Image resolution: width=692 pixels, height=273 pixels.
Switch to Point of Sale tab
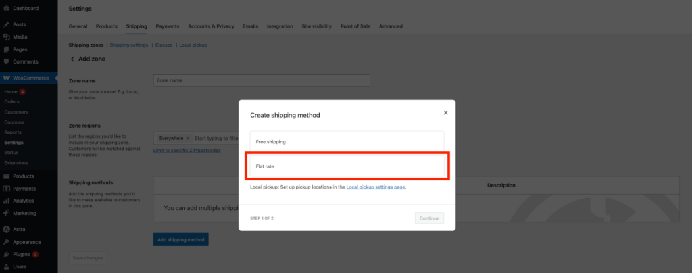coord(355,26)
